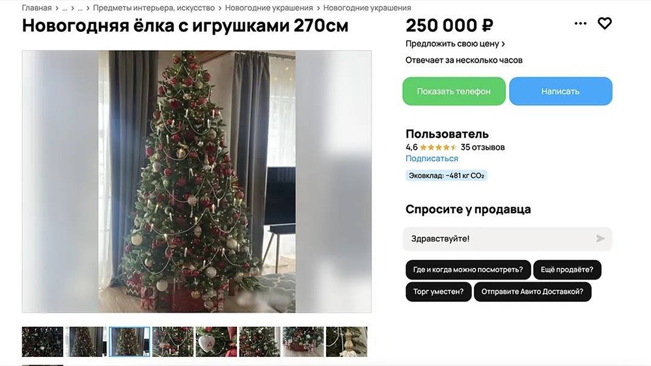Expand 'Предложить свою цену' chevron

pyautogui.click(x=503, y=44)
